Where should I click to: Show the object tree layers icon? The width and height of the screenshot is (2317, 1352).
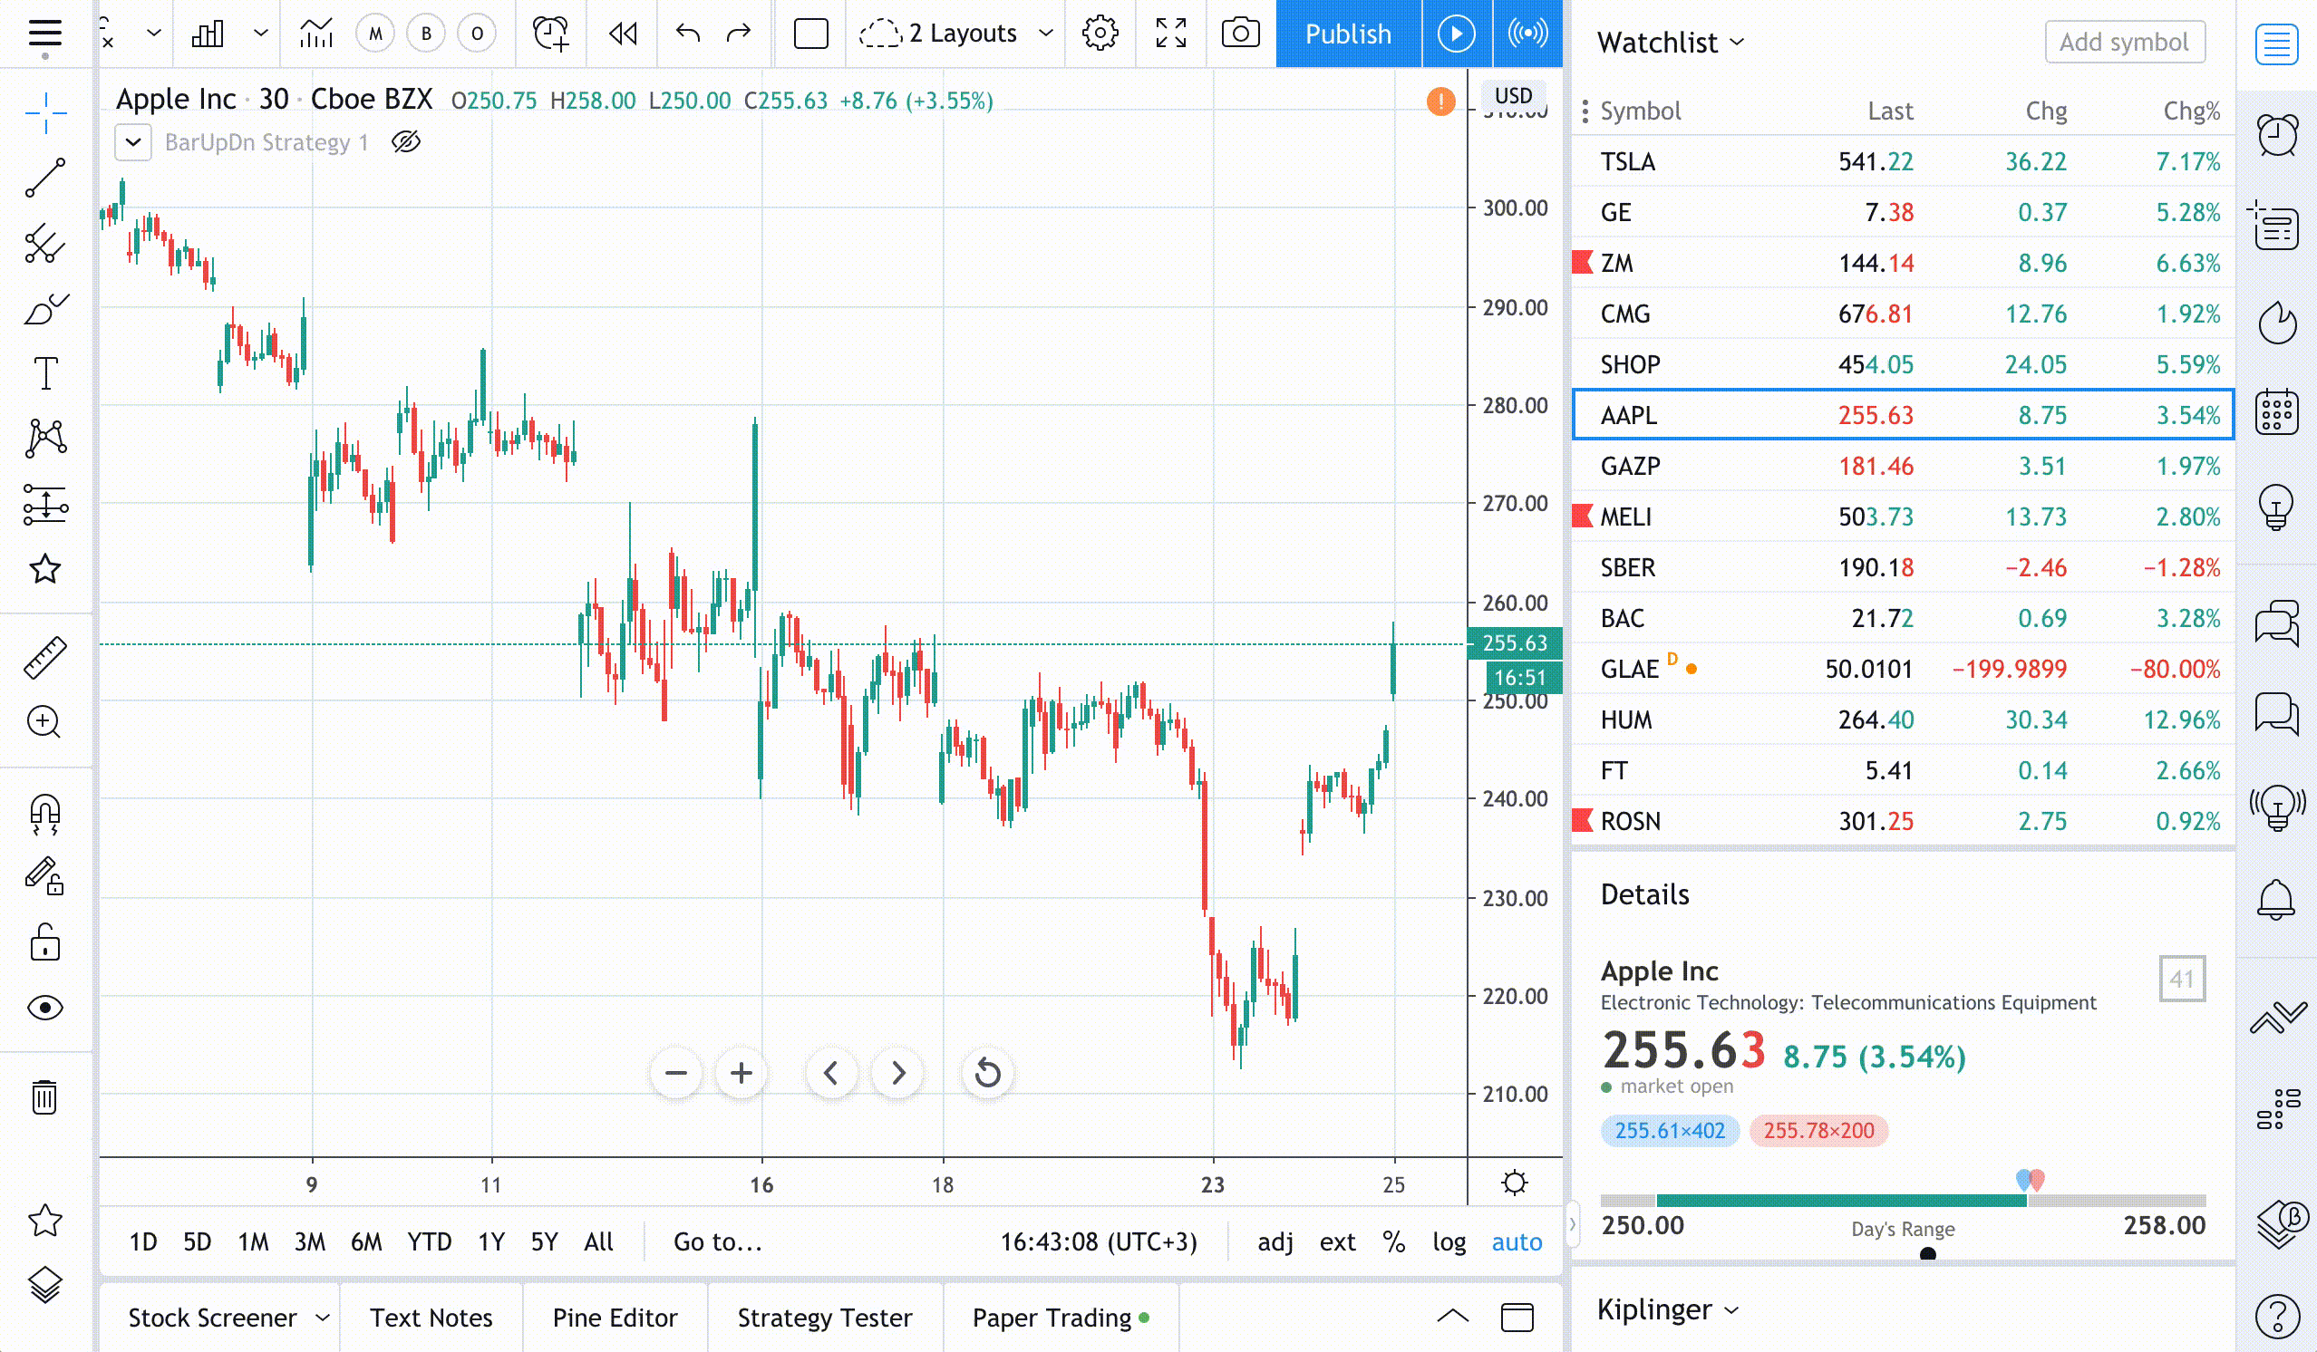[x=45, y=1285]
